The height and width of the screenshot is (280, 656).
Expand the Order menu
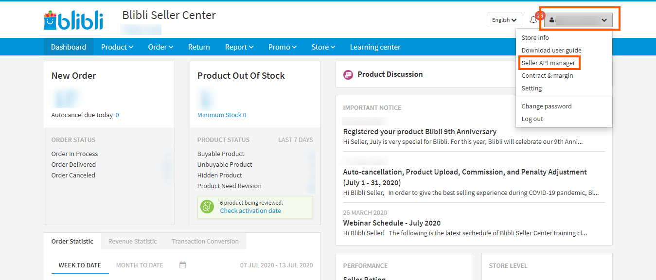pos(160,47)
